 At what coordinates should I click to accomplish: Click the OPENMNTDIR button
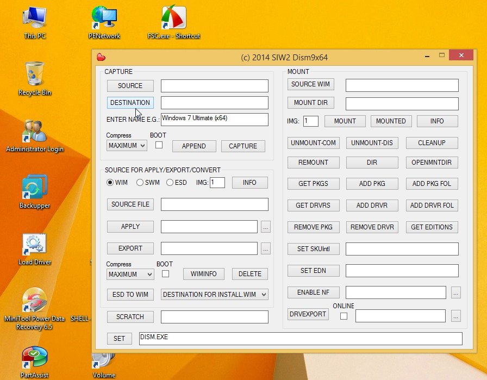pos(432,163)
